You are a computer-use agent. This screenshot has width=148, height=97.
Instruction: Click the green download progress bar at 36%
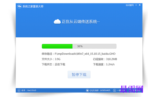(x=79, y=46)
